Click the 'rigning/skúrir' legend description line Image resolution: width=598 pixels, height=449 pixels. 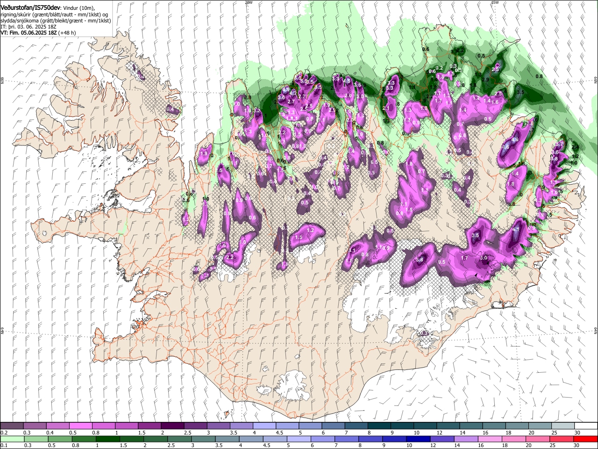(x=54, y=15)
